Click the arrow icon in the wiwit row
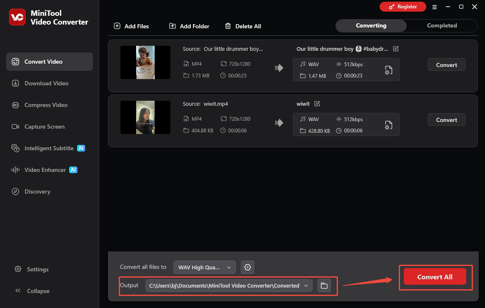Image resolution: width=485 pixels, height=308 pixels. click(279, 123)
